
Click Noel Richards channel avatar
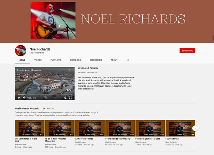21,50
